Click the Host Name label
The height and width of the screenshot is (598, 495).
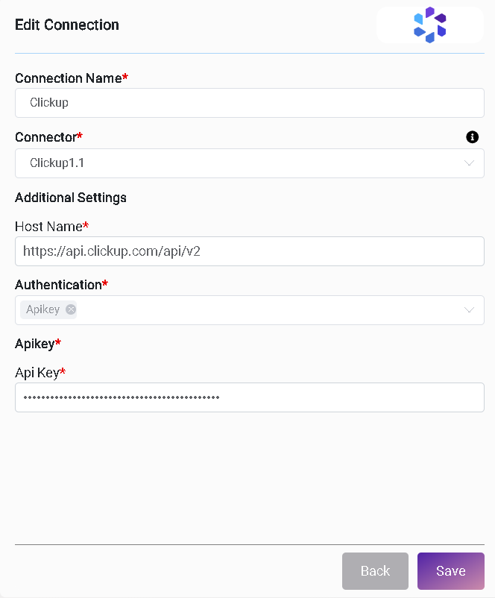(x=49, y=226)
